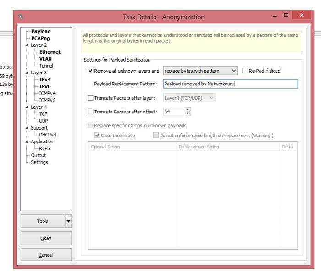The image size is (321, 271).
Task: Tick Truncate Packets after offset checkbox
Action: point(90,112)
